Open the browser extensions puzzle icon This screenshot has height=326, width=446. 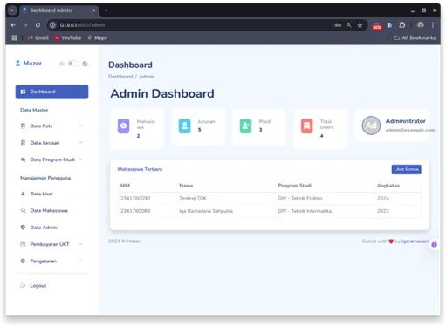tap(402, 25)
